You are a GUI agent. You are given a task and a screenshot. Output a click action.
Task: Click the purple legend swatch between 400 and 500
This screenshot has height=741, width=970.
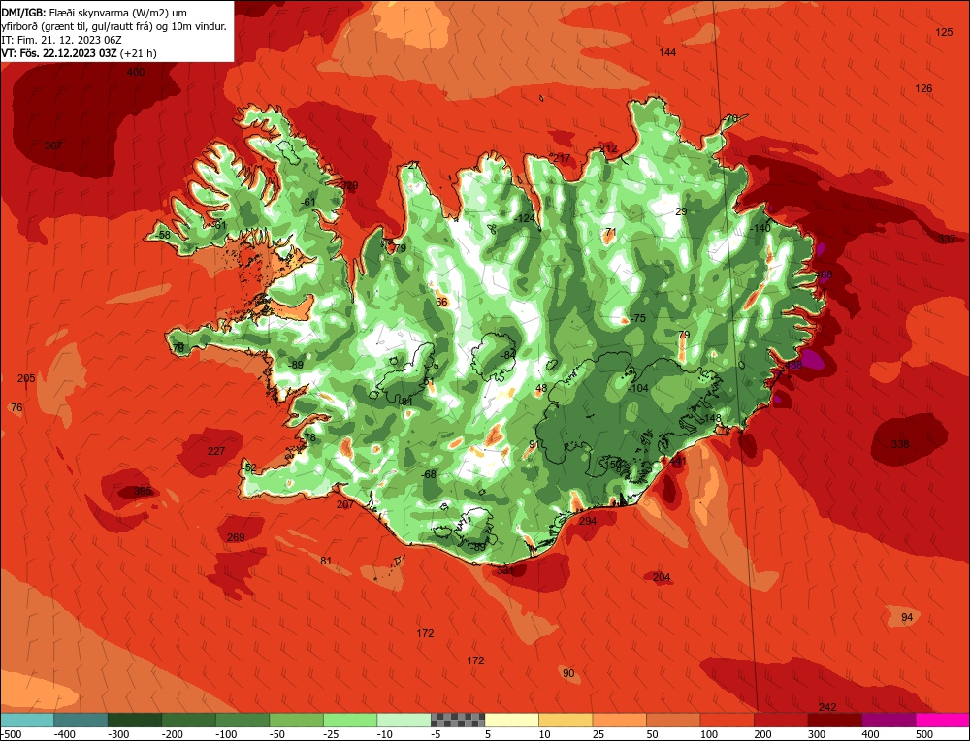pyautogui.click(x=889, y=720)
